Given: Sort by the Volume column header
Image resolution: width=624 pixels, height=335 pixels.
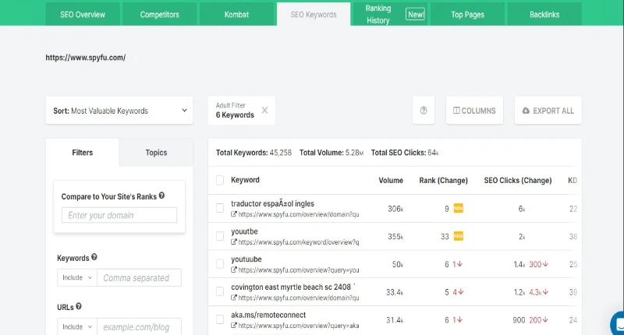Looking at the screenshot, I should pyautogui.click(x=391, y=181).
